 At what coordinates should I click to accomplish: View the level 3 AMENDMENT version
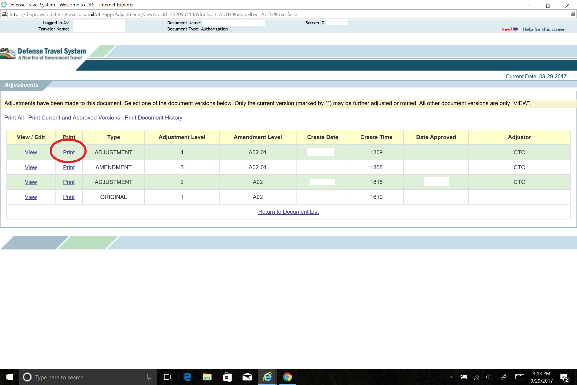coord(31,167)
